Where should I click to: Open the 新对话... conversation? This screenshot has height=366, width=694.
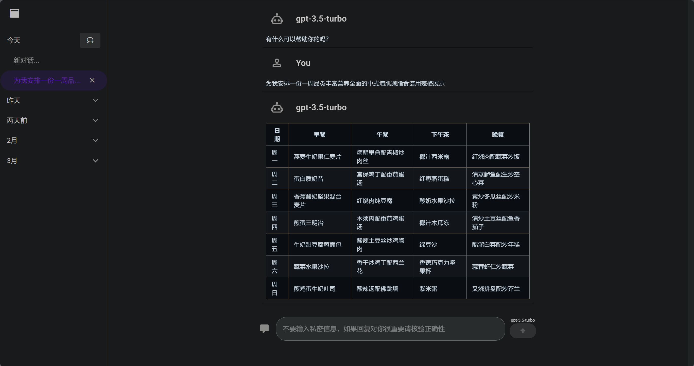26,61
